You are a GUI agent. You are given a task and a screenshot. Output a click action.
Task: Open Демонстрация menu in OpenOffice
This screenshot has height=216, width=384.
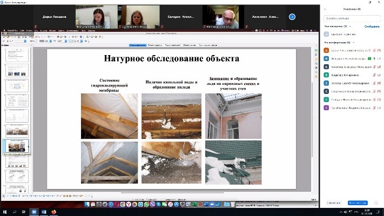click(x=72, y=31)
